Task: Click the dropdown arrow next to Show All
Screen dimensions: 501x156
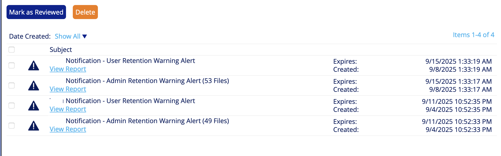Action: pos(85,36)
